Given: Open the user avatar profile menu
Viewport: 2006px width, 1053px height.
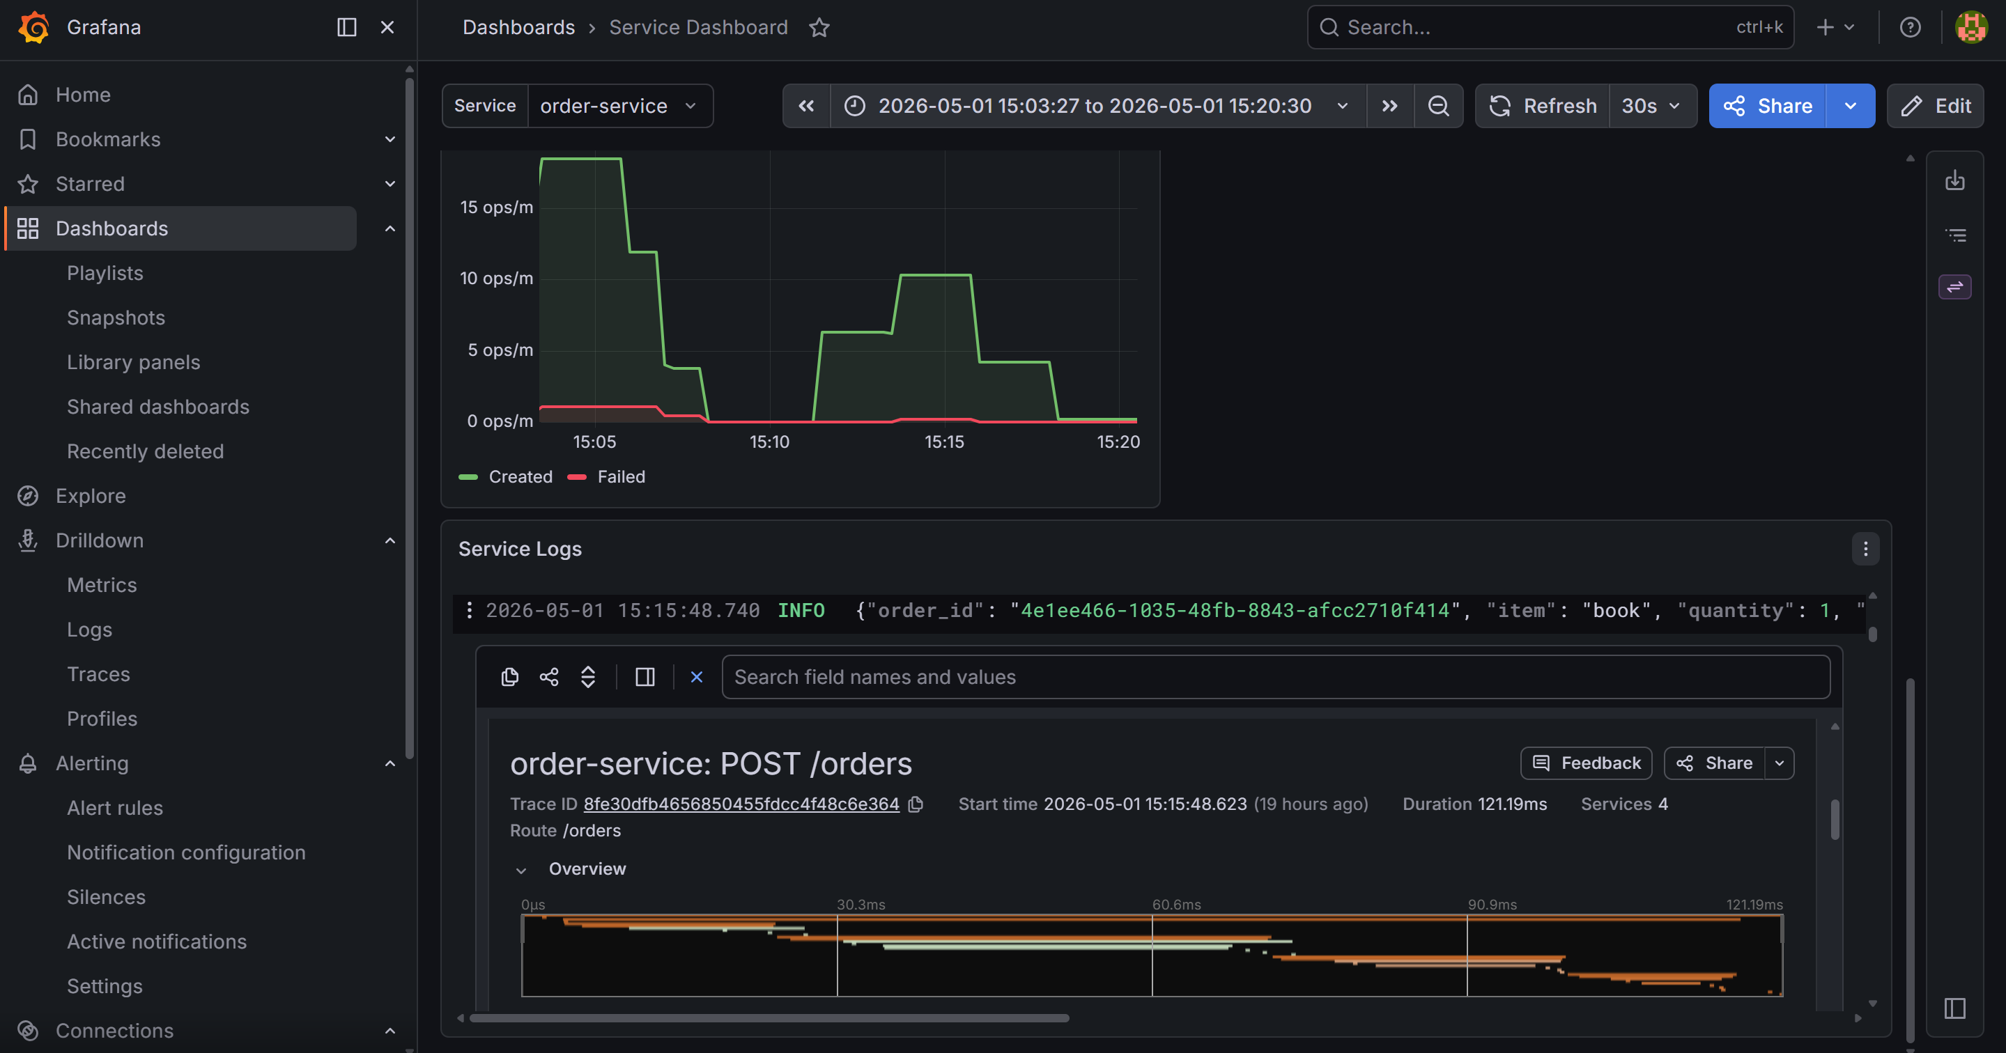Looking at the screenshot, I should (x=1971, y=27).
